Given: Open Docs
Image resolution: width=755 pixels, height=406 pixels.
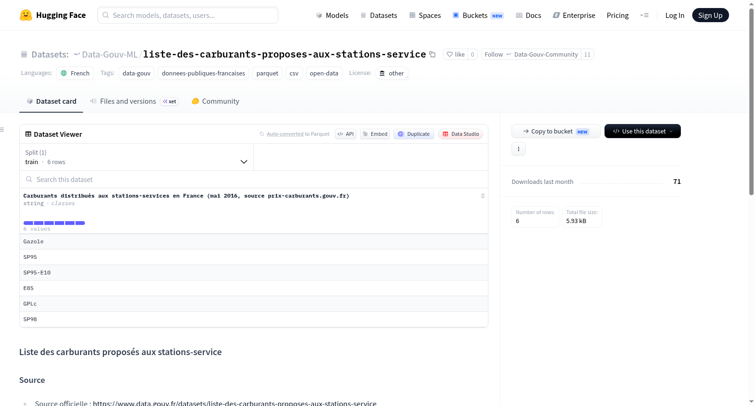Looking at the screenshot, I should click(x=528, y=15).
